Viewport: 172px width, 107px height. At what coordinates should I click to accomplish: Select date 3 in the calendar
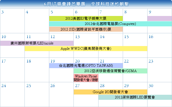pyautogui.click(x=3, y=12)
